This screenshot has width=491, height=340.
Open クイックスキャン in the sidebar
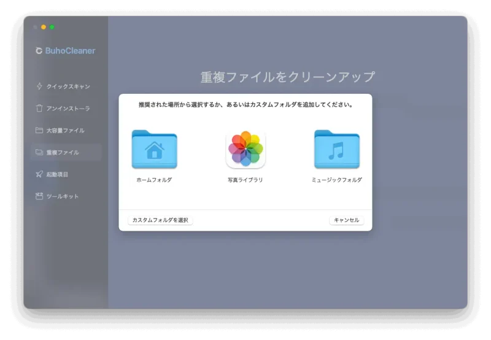66,87
